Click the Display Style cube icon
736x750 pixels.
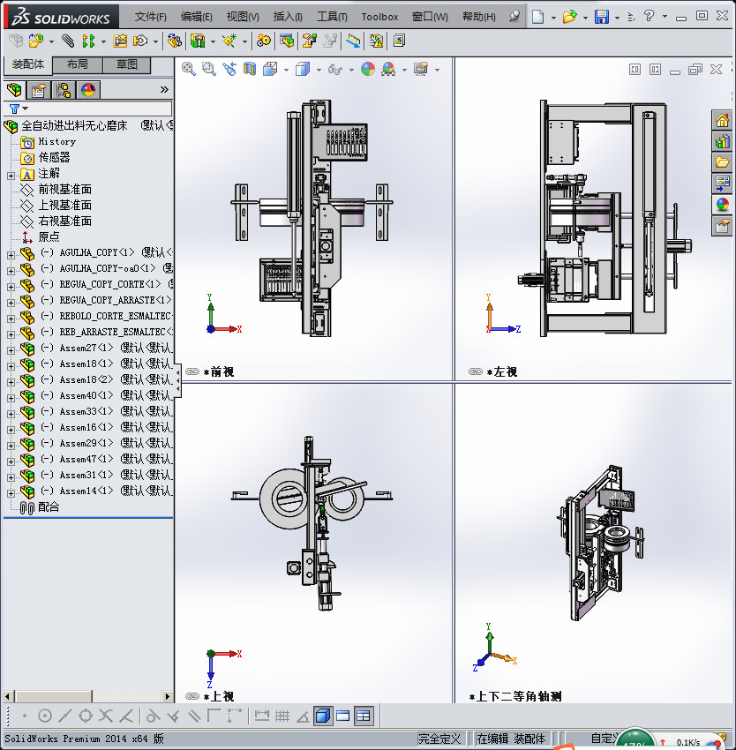[303, 70]
